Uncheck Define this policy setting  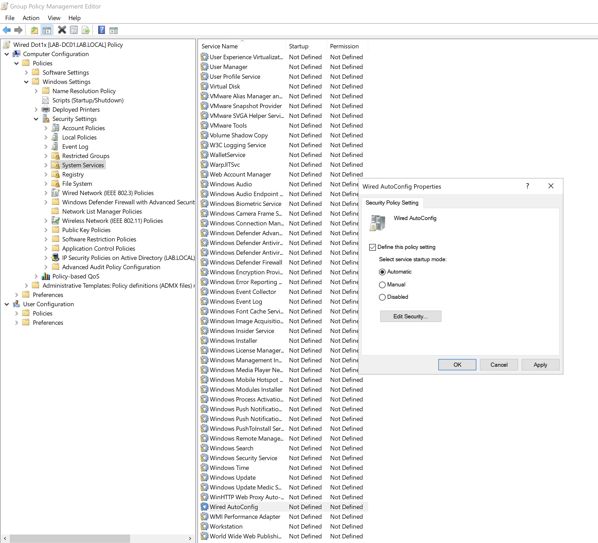373,247
